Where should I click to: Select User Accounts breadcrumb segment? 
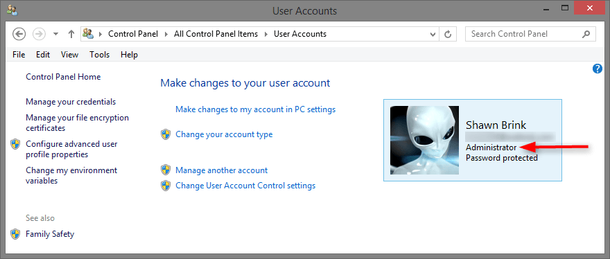[x=300, y=34]
